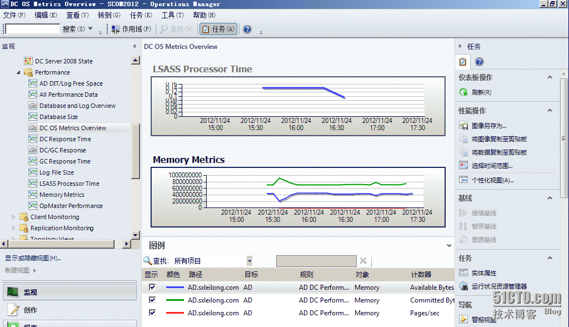Collapse the 任务 pane arrow

460,46
